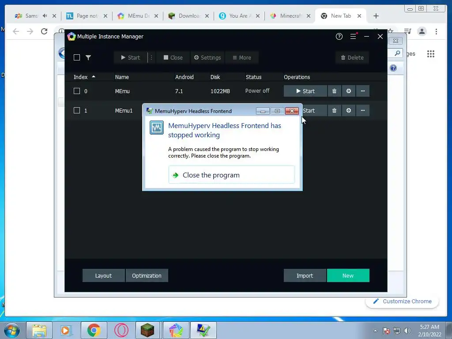Check the box for instance index 0
The height and width of the screenshot is (339, 452).
coord(77,91)
